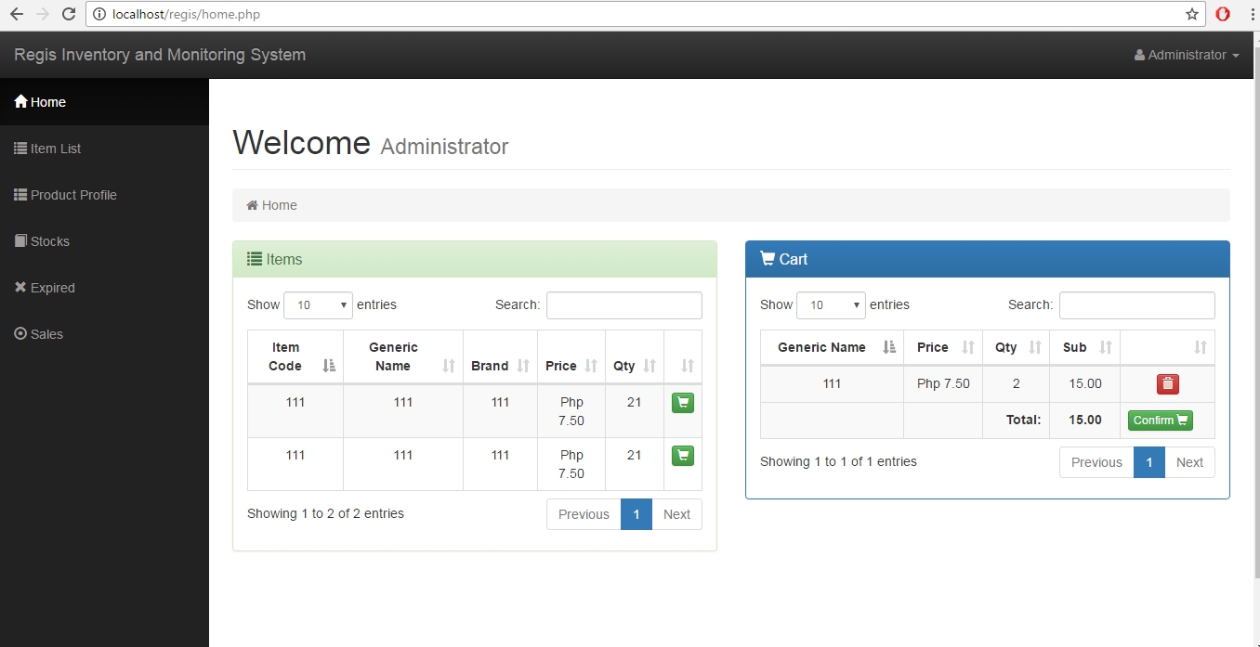Click the 'Total:' label in cart
Viewport: 1260px width, 647px height.
click(1023, 420)
